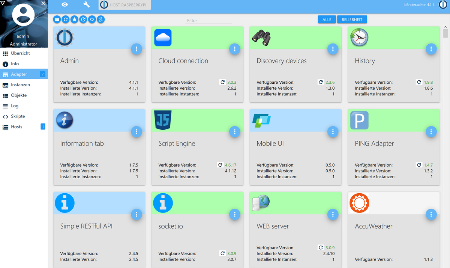Close the sidebar with the X
Screen dimensions: 450x268
(x=43, y=3)
